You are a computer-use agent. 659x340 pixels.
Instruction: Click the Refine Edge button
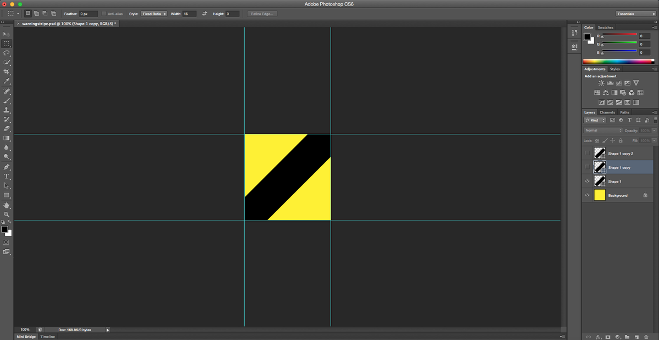pos(261,13)
